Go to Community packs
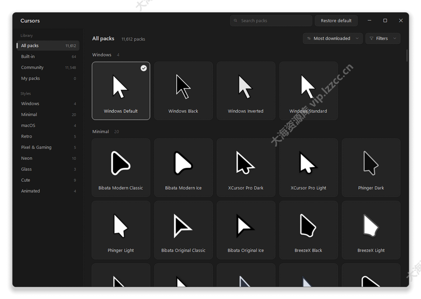The image size is (421, 299). pos(48,68)
